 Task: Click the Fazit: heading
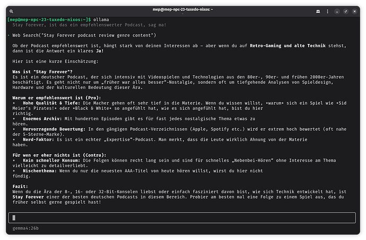tap(20, 186)
